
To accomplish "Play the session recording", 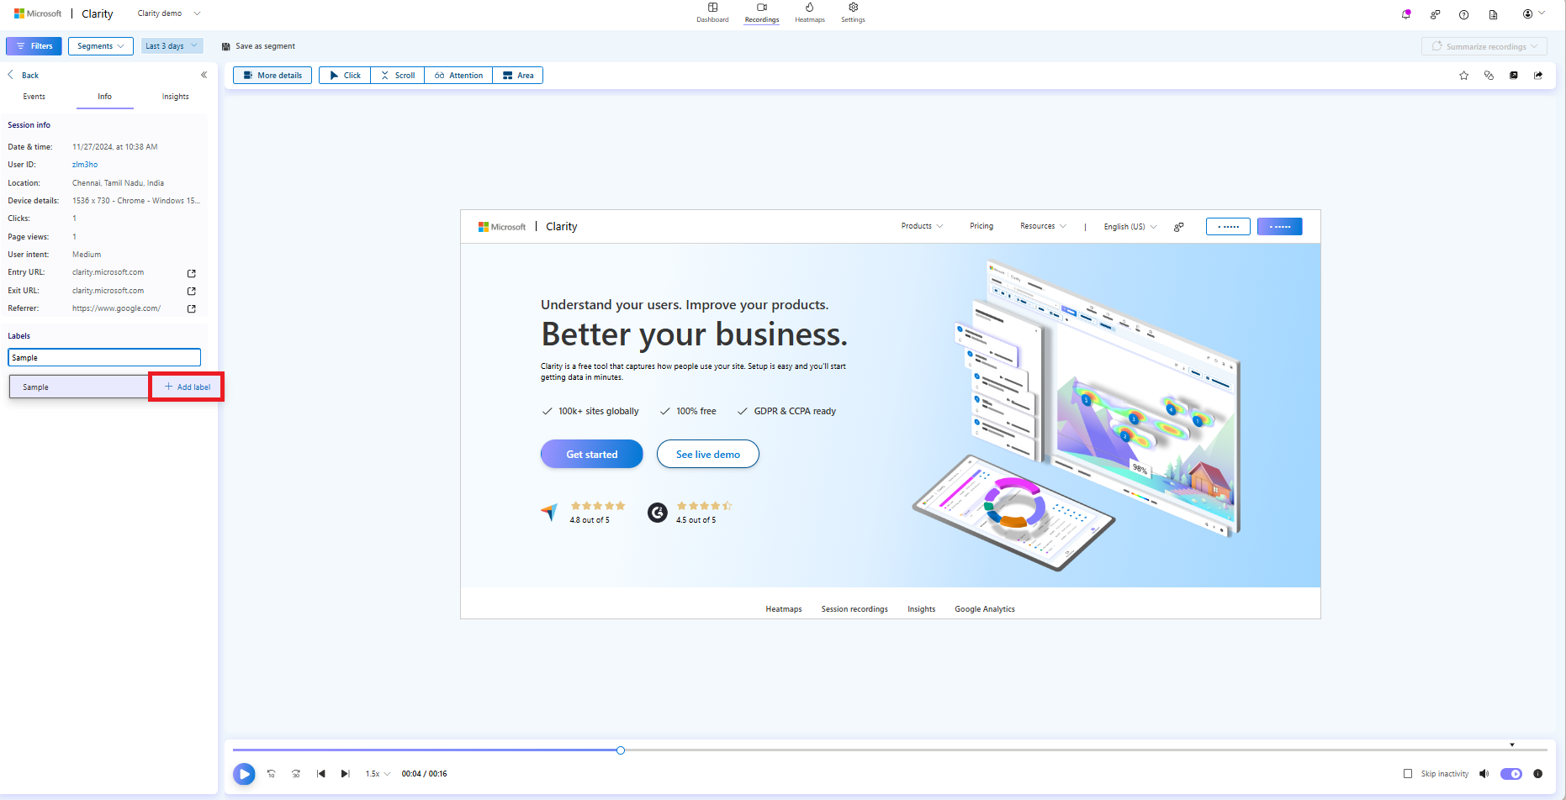I will (x=245, y=774).
